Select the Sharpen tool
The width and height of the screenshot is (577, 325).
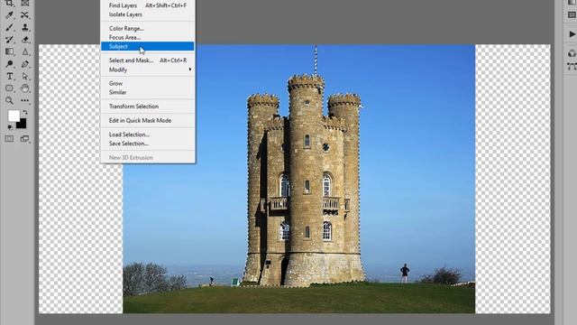pos(24,51)
